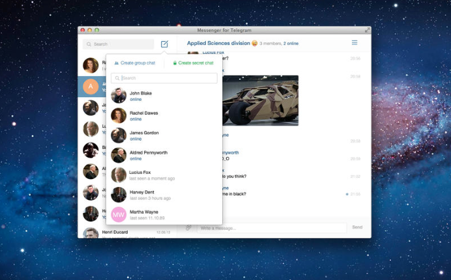
Task: Click the red close window button
Action: (83, 30)
